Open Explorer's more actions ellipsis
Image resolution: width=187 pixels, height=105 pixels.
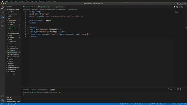(x=19, y=7)
